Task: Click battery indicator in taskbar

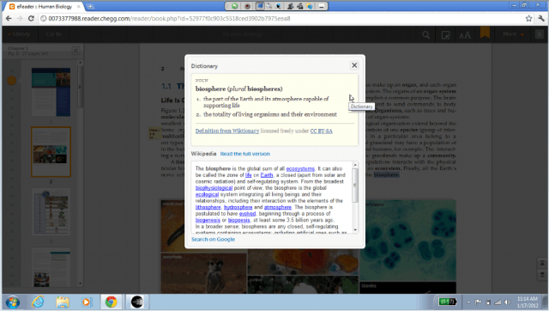Action: click(x=448, y=302)
